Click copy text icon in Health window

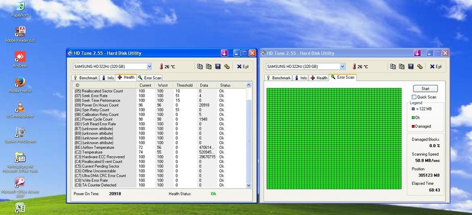(200, 67)
